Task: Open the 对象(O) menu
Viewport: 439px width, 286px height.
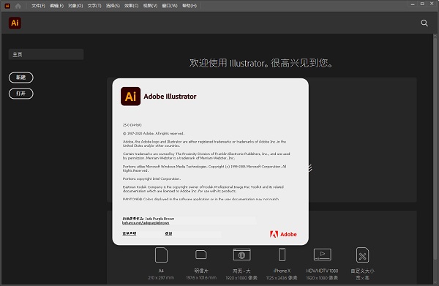Action: (75, 6)
